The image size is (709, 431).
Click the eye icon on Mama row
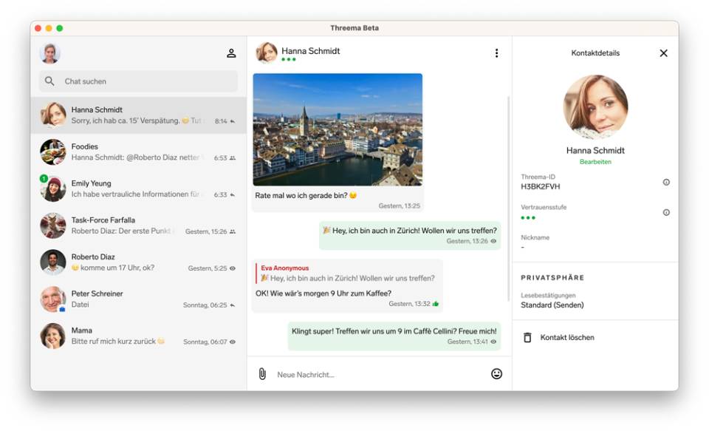[x=233, y=342]
